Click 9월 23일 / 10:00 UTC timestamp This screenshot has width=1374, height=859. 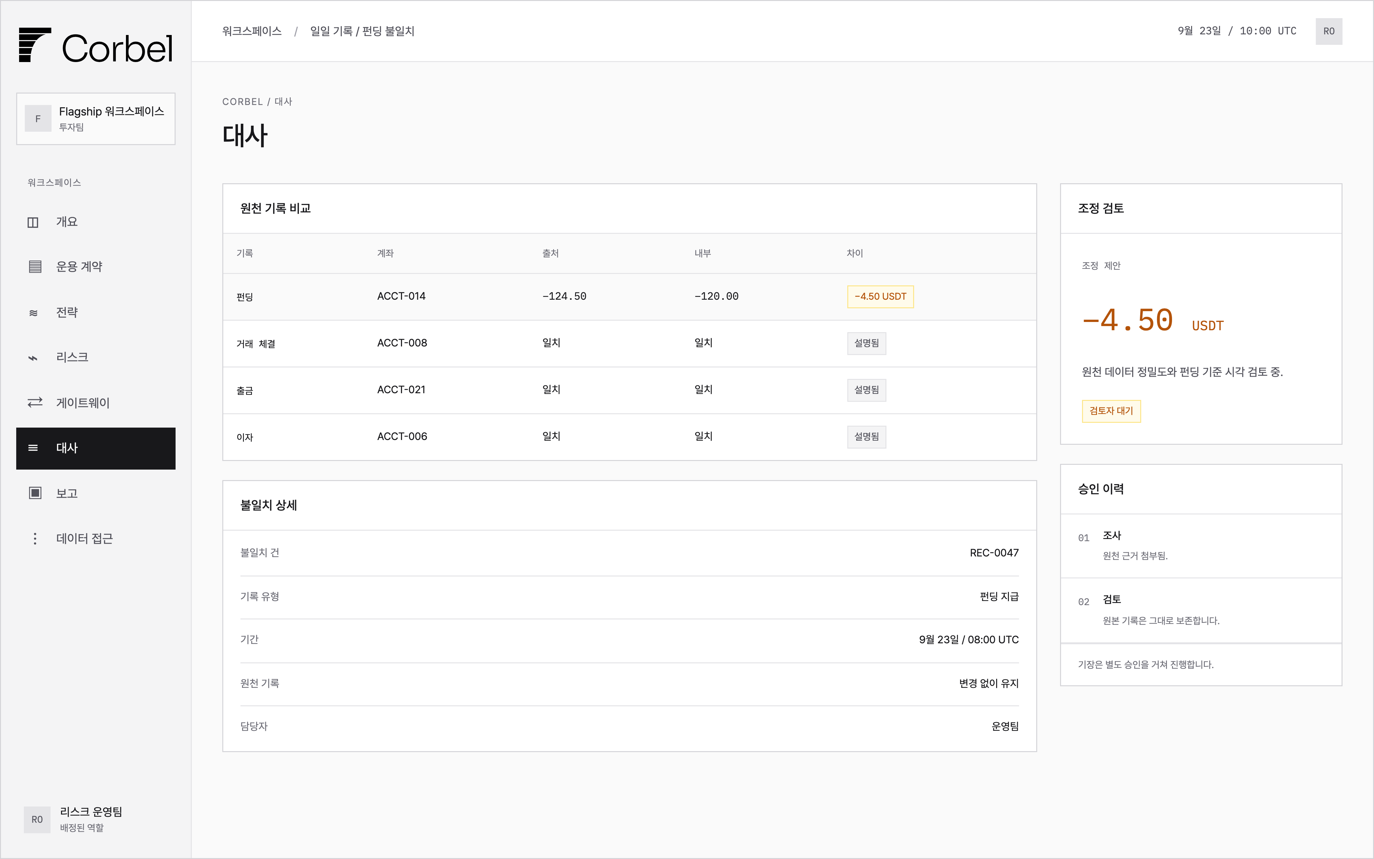(1237, 31)
